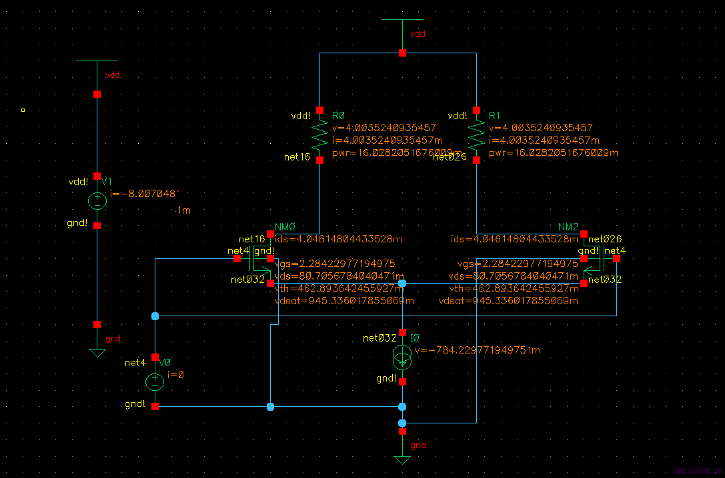Click V0's i=0 current annotation

[175, 375]
